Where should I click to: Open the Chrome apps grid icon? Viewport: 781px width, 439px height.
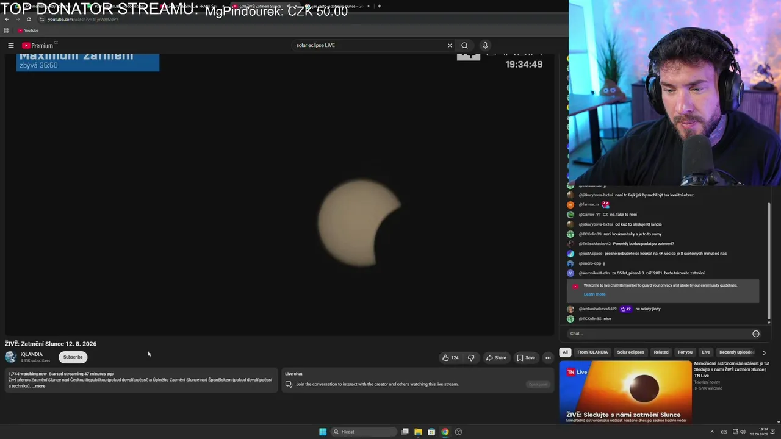[x=6, y=30]
